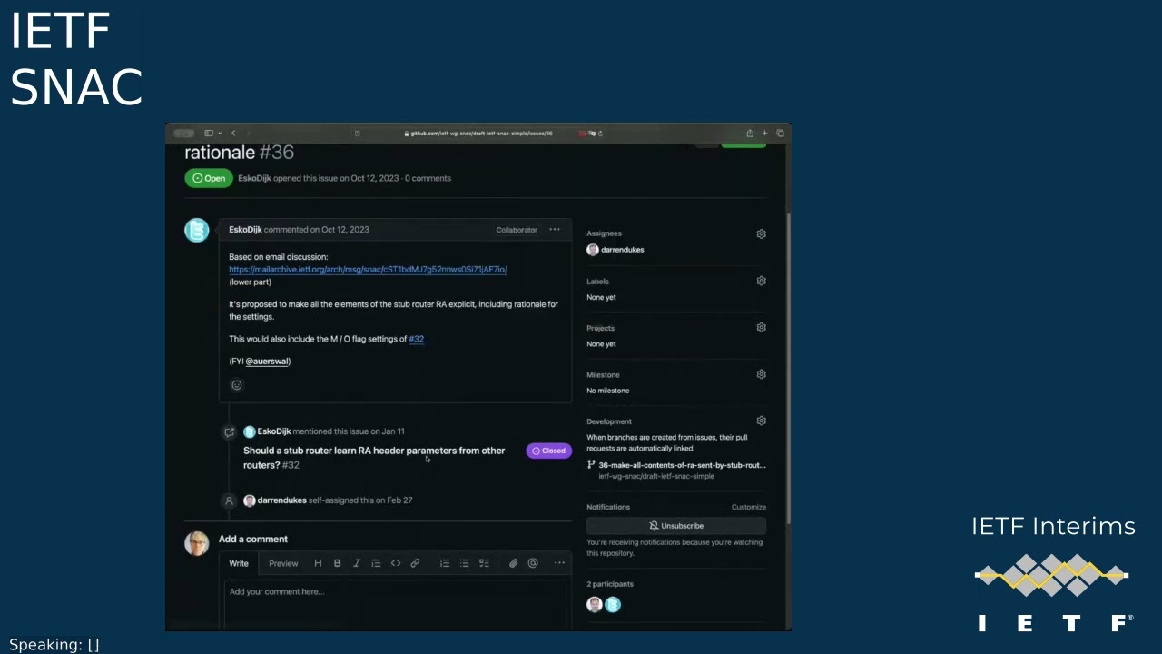Add a task list to comment
Viewport: 1162px width, 654px height.
pos(484,563)
